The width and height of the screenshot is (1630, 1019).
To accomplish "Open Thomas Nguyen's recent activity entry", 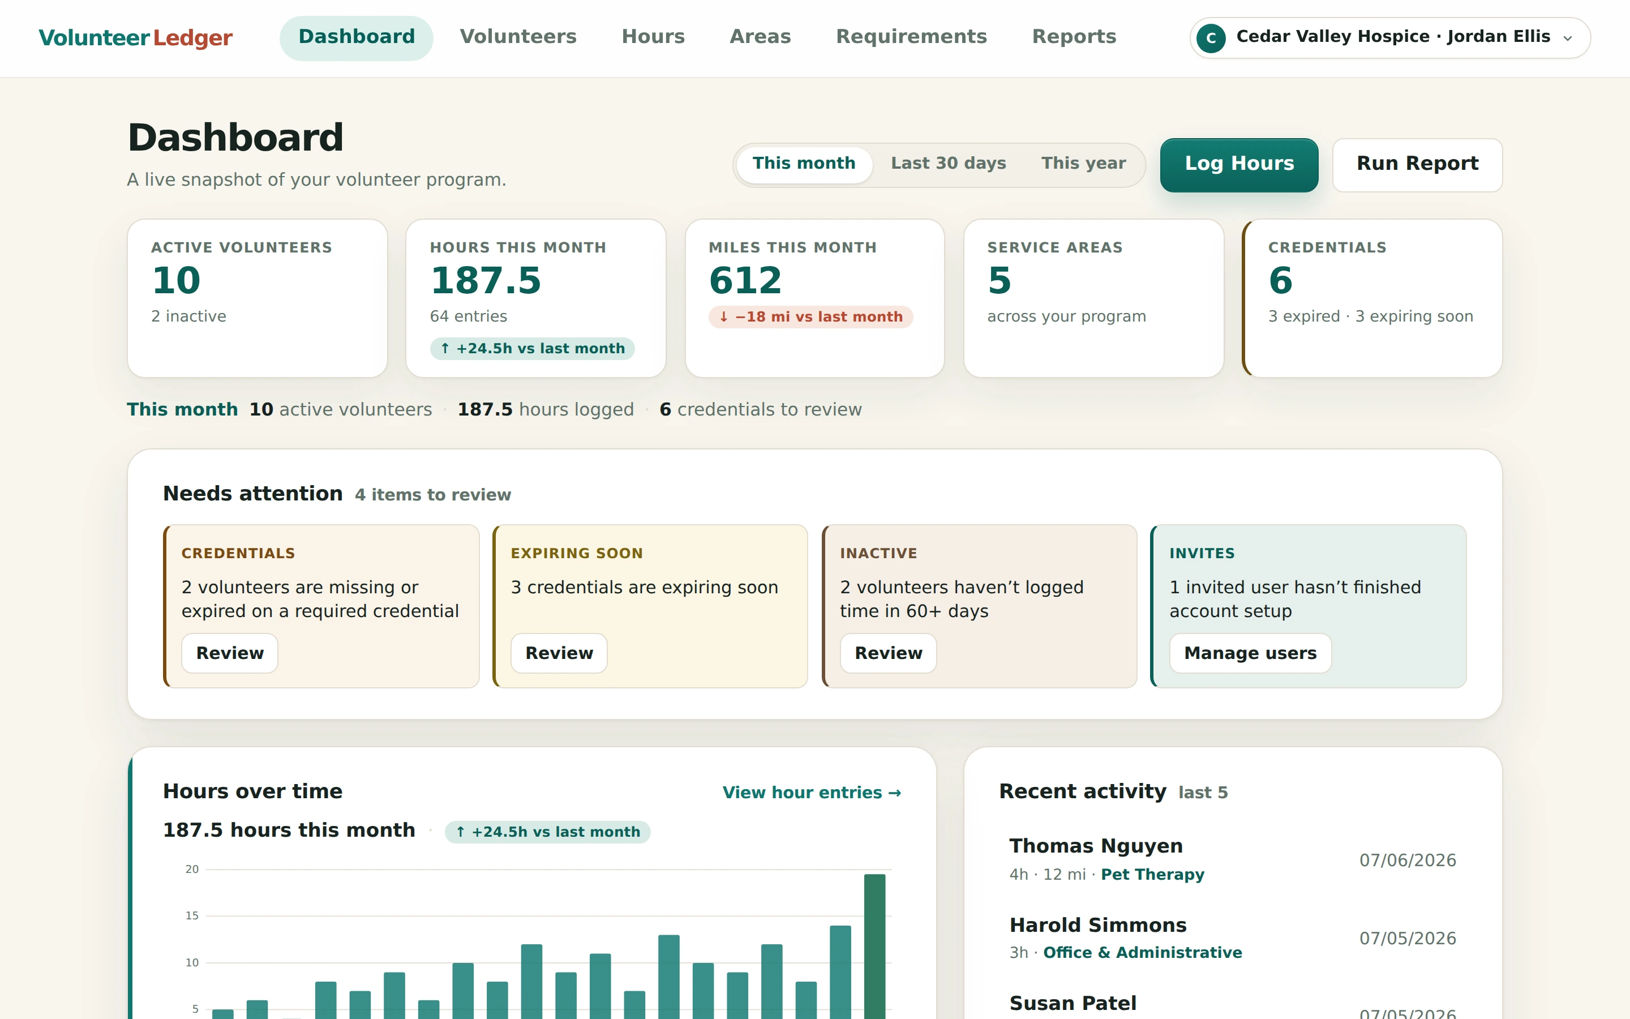I will 1233,859.
